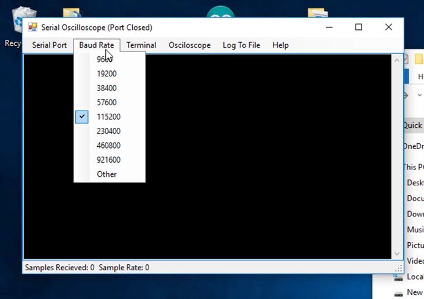This screenshot has width=424, height=299.
Task: Expand the File Explorer recent locations chevron
Action: [x=419, y=95]
